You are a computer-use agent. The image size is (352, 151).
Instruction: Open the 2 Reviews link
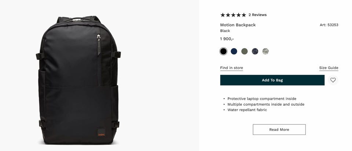point(257,15)
